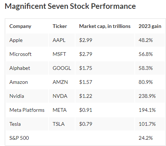This screenshot has height=146, width=166.
Task: Select the Meta Platforms company cell
Action: pos(27,110)
